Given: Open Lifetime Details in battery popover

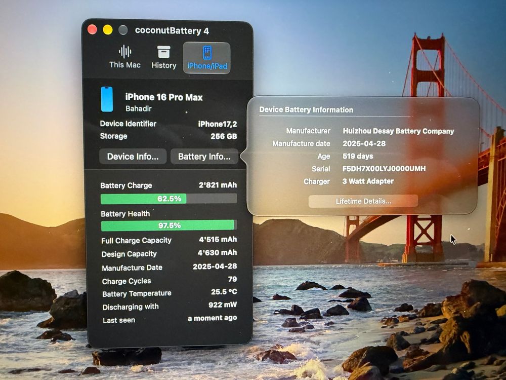Looking at the screenshot, I should coord(363,201).
